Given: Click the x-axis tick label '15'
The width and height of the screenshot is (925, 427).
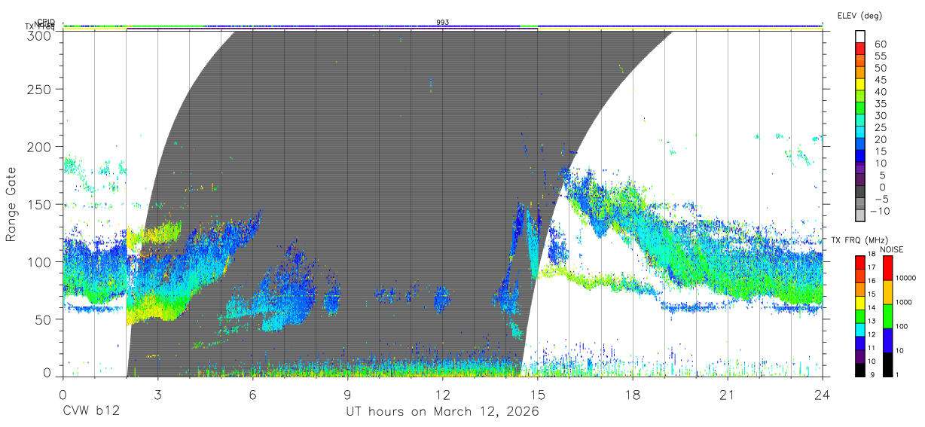Looking at the screenshot, I should [x=538, y=395].
